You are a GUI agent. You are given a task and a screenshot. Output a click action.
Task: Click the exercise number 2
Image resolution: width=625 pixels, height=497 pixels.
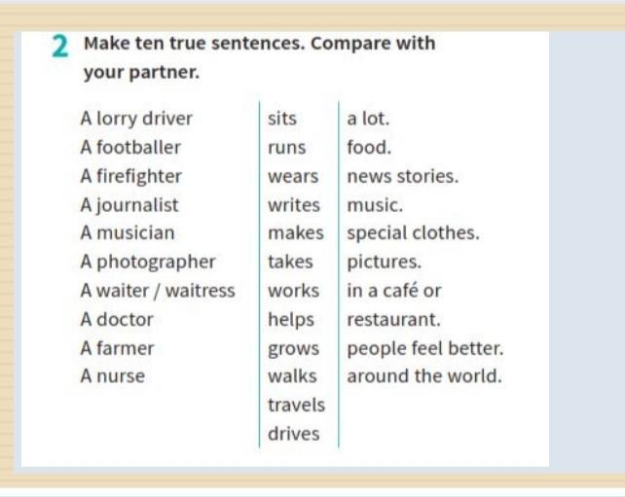click(60, 47)
